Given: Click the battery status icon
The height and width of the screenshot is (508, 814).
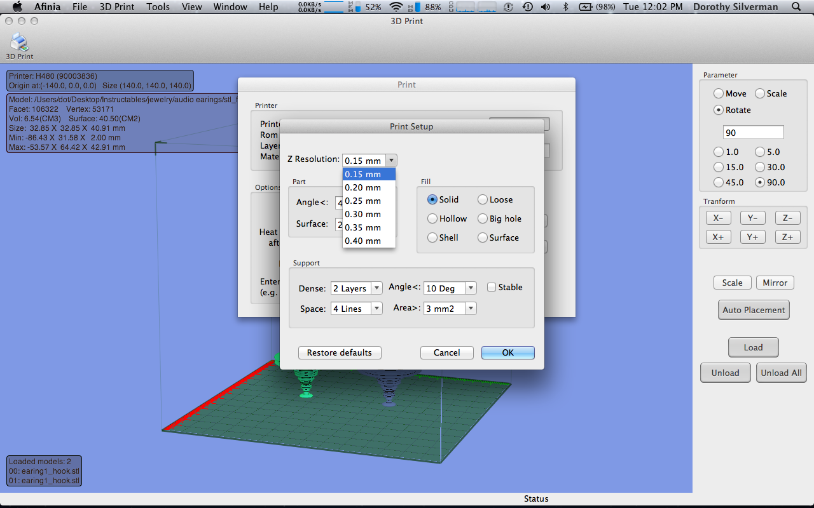Looking at the screenshot, I should pos(586,7).
